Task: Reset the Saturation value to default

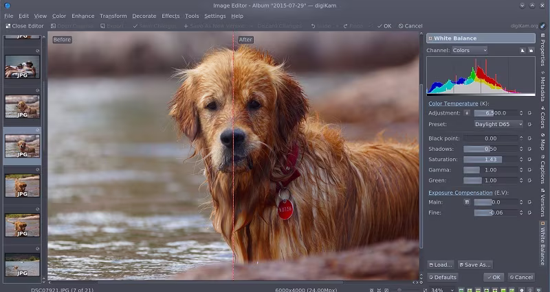Action: 529,160
